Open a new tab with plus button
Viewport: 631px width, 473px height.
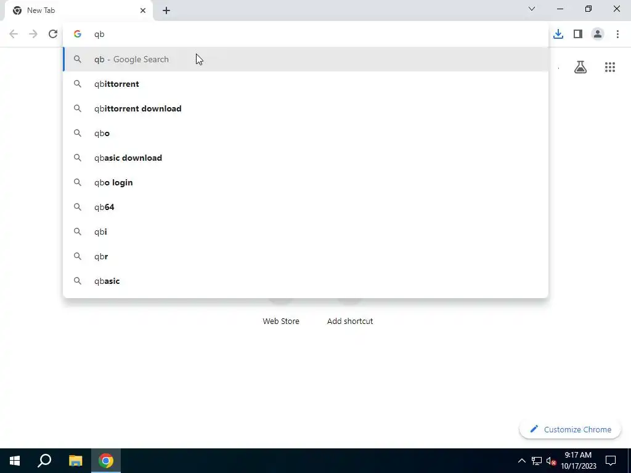[x=166, y=10]
